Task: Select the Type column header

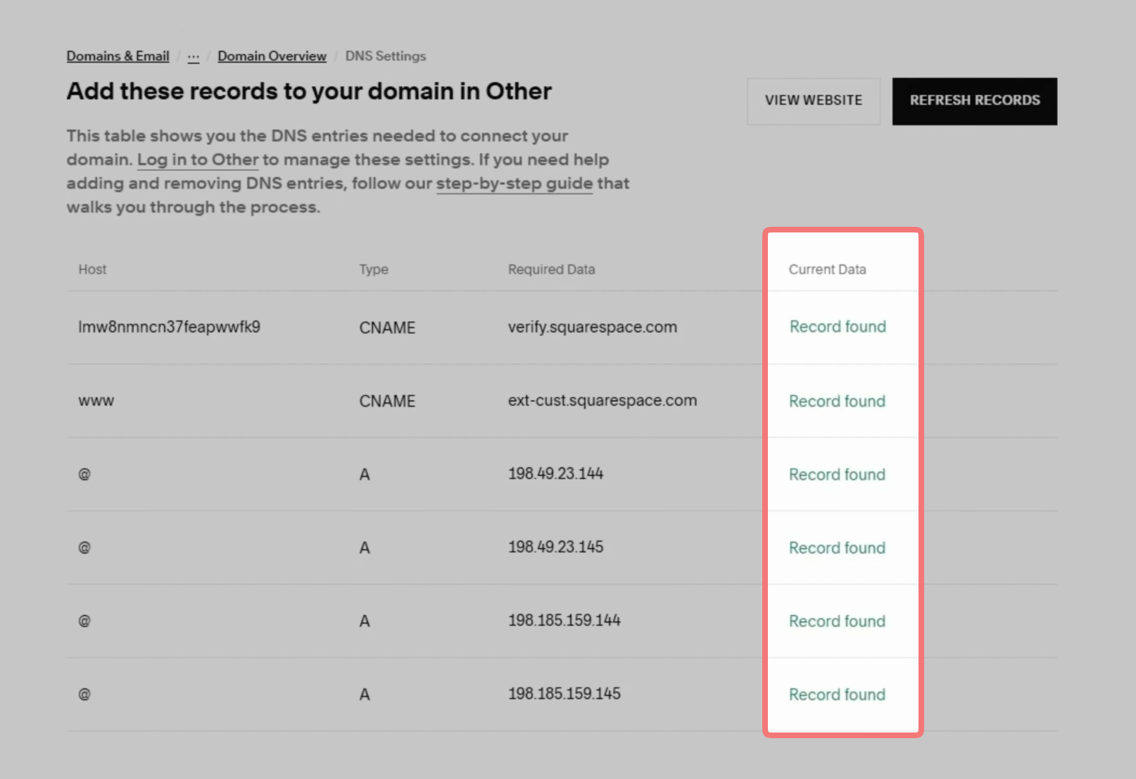Action: tap(374, 270)
